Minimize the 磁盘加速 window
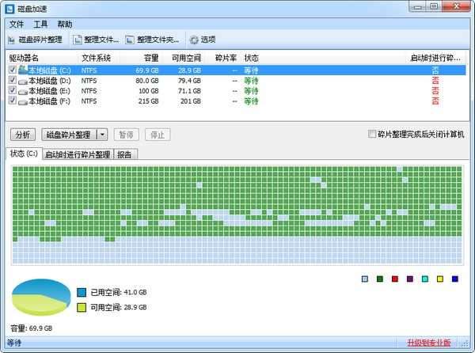 [x=418, y=6]
